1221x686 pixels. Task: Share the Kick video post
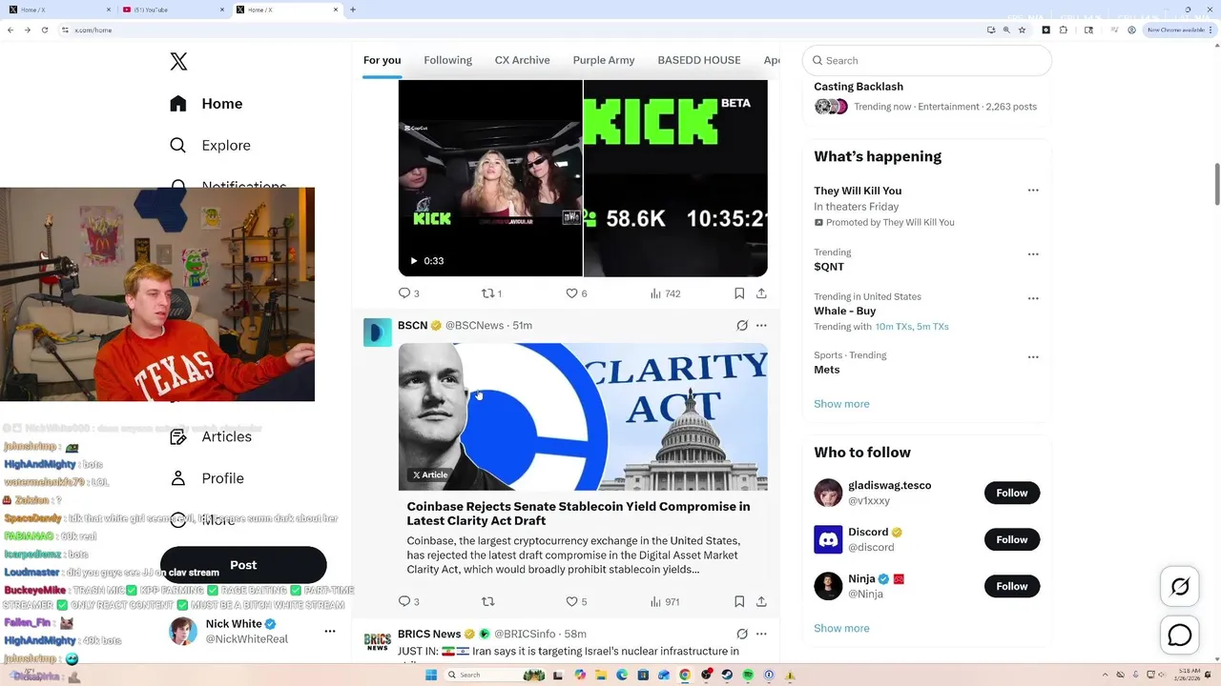pyautogui.click(x=761, y=293)
